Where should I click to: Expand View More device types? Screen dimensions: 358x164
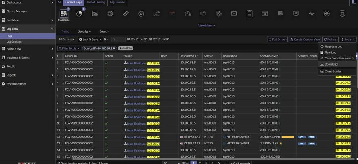207,26
